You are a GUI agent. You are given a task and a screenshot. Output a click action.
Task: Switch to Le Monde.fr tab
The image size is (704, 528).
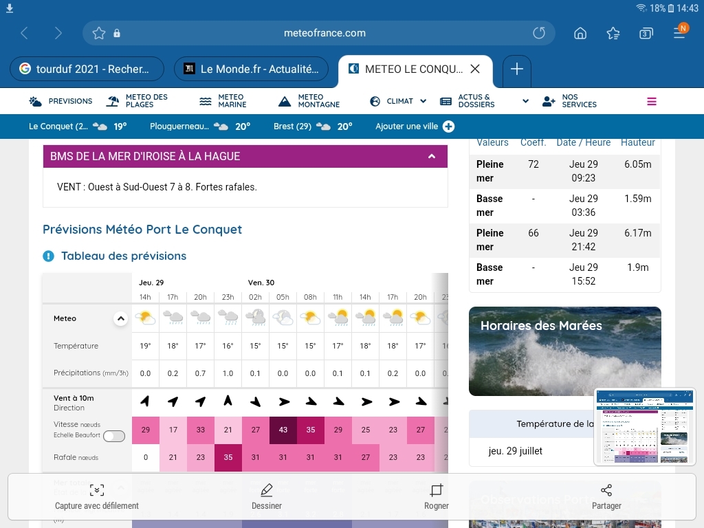251,69
